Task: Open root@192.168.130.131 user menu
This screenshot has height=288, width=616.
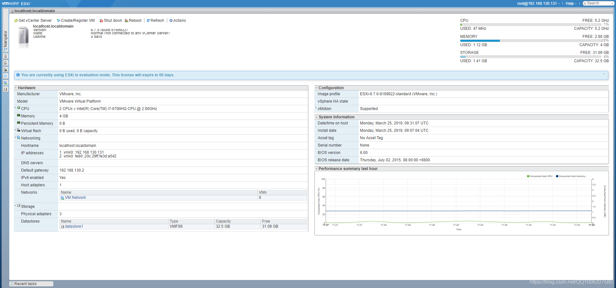Action: click(538, 4)
